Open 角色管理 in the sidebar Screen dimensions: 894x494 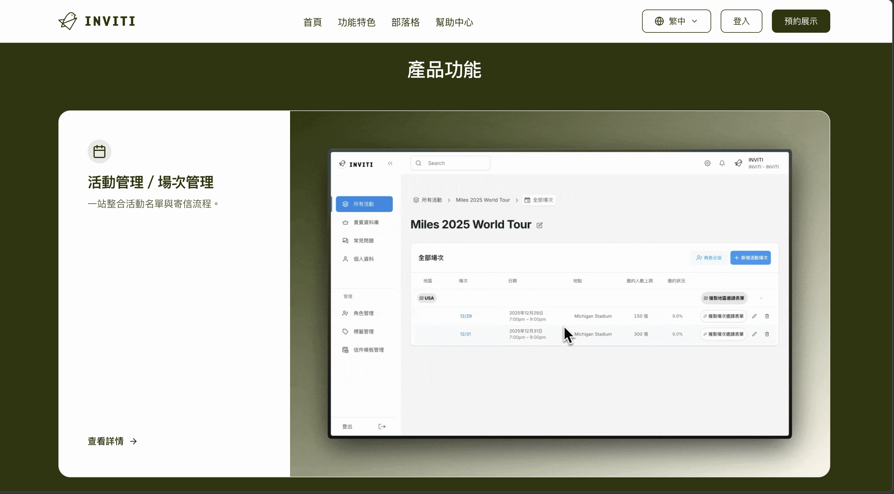(364, 313)
